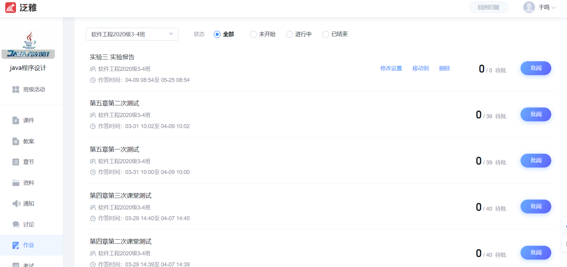Open the 章节 chapters icon
This screenshot has width=567, height=267.
pos(16,162)
